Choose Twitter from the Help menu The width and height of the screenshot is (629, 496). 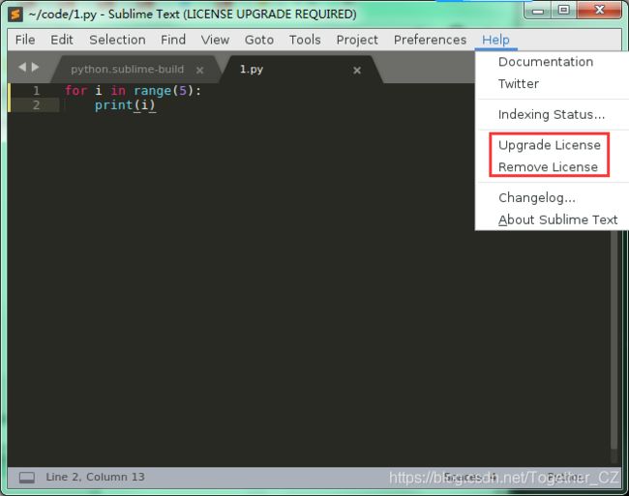[519, 84]
